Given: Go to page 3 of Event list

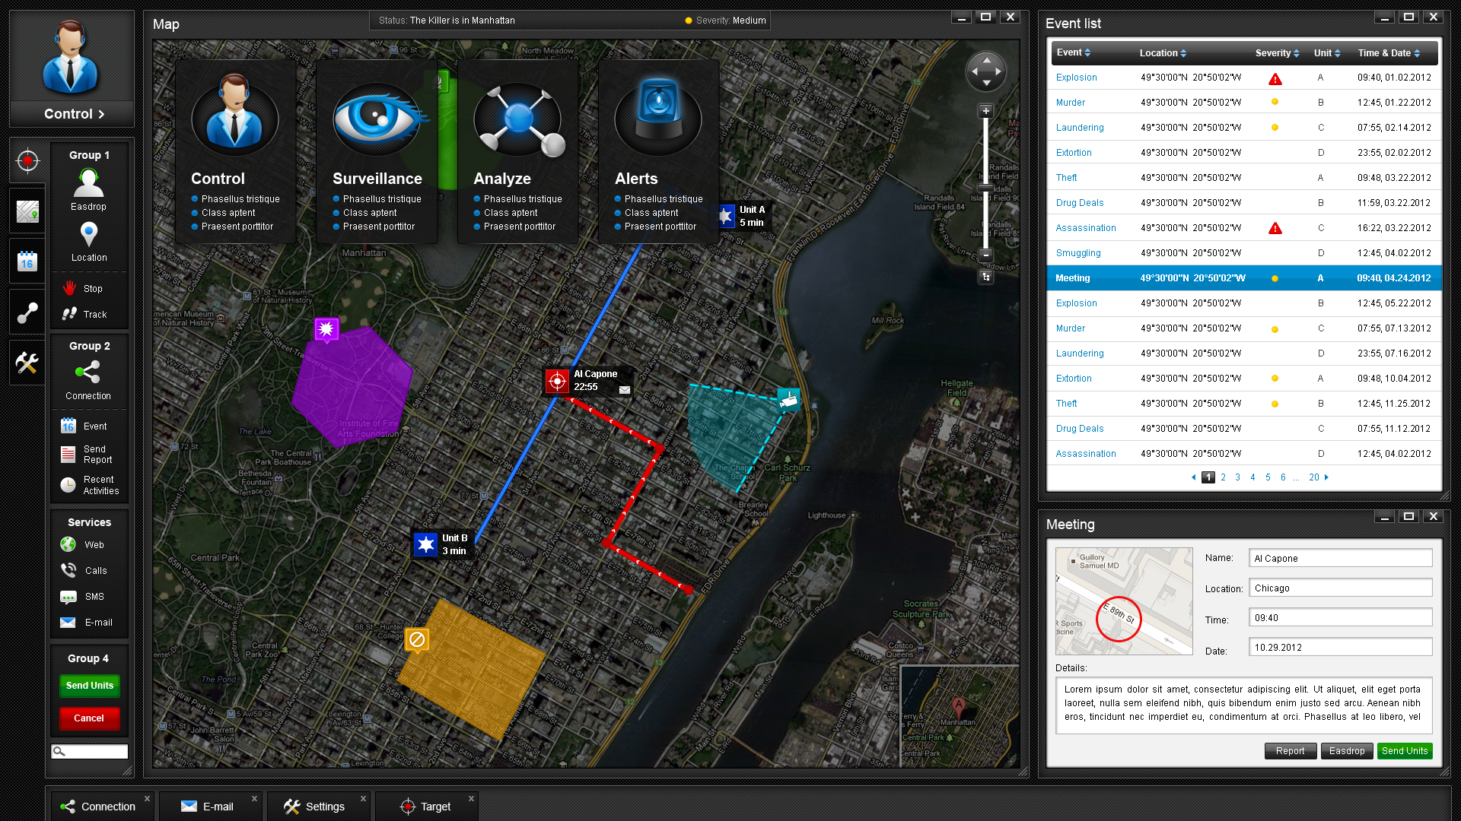Looking at the screenshot, I should [x=1237, y=477].
